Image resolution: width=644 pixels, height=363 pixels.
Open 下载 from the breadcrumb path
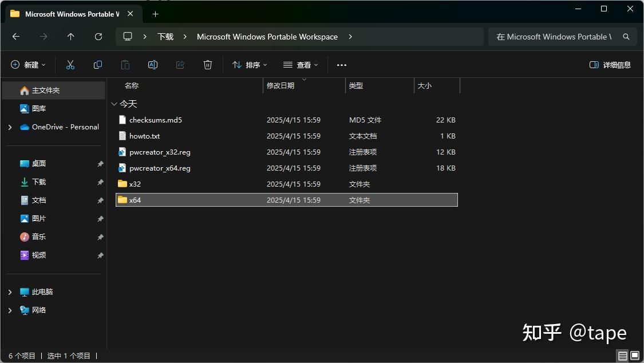(165, 36)
